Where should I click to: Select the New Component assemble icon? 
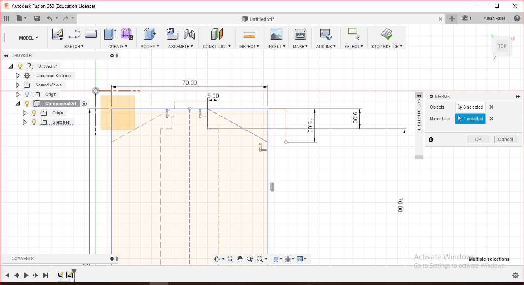click(172, 34)
